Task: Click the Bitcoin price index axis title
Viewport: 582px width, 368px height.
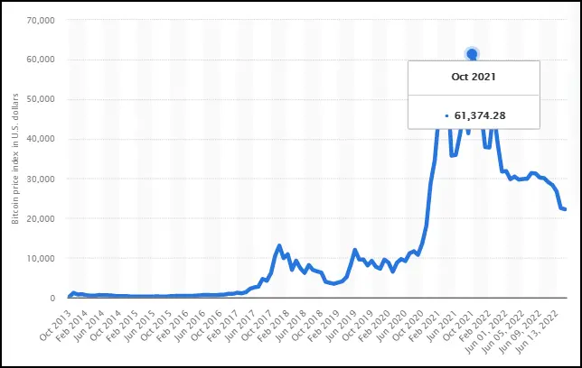Action: coord(14,159)
